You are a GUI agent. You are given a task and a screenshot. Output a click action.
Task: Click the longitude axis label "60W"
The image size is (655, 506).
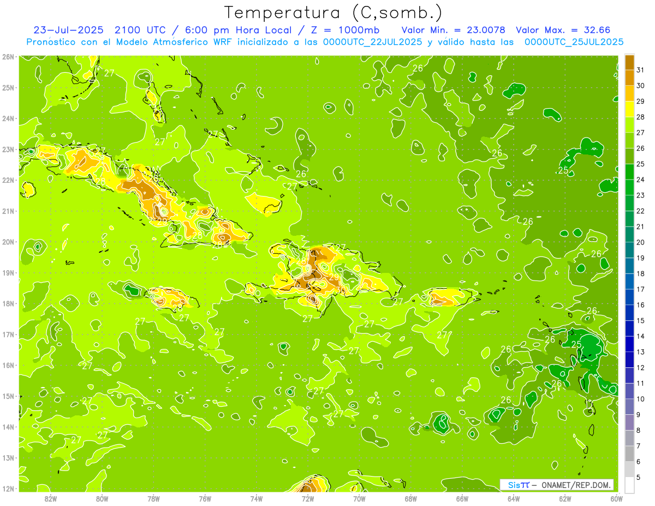[617, 498]
